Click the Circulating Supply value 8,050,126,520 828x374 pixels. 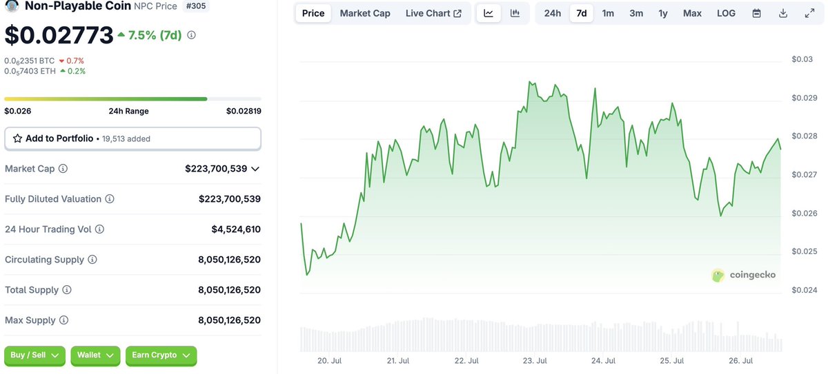coord(229,260)
